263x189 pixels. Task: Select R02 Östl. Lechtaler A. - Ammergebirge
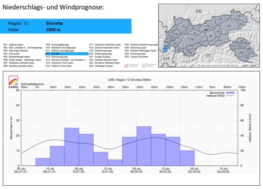coord(23,48)
